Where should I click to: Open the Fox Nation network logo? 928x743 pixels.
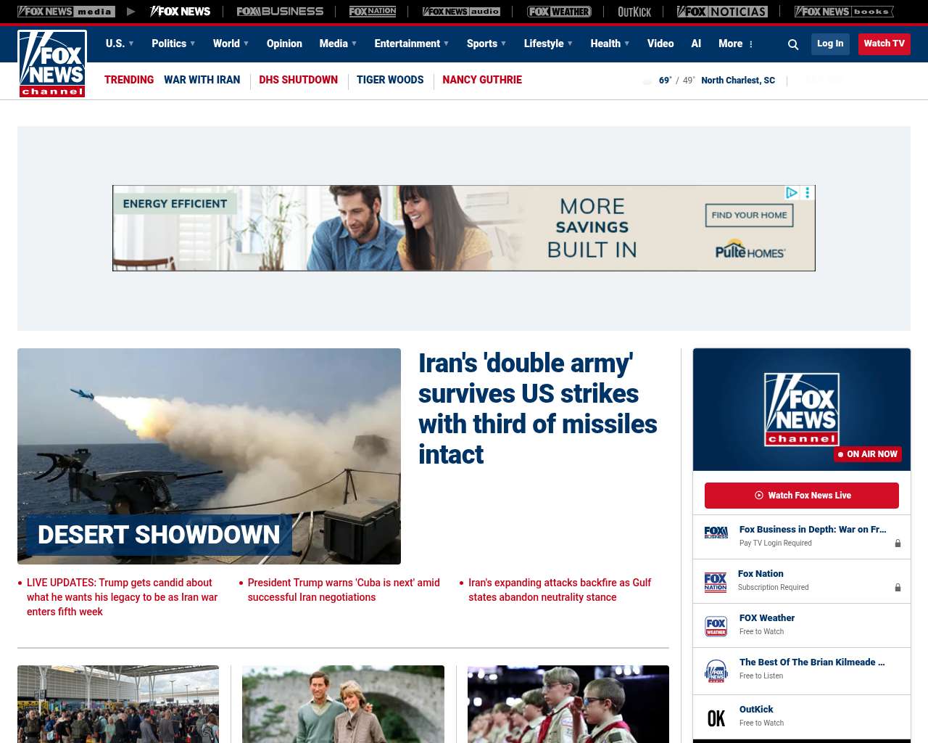point(373,12)
